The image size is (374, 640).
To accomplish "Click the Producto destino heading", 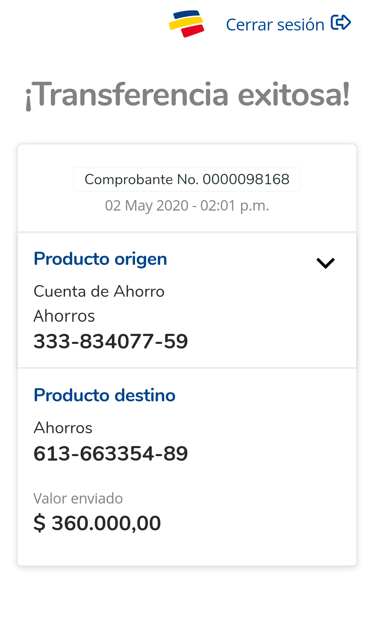I will [105, 395].
